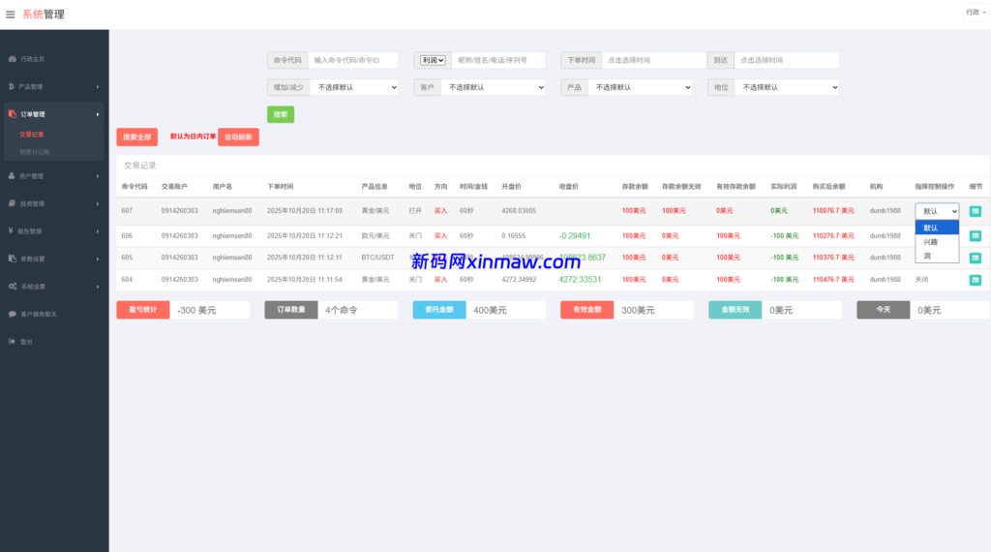Click the 自动刷新 button
The height and width of the screenshot is (552, 991).
pyautogui.click(x=238, y=138)
